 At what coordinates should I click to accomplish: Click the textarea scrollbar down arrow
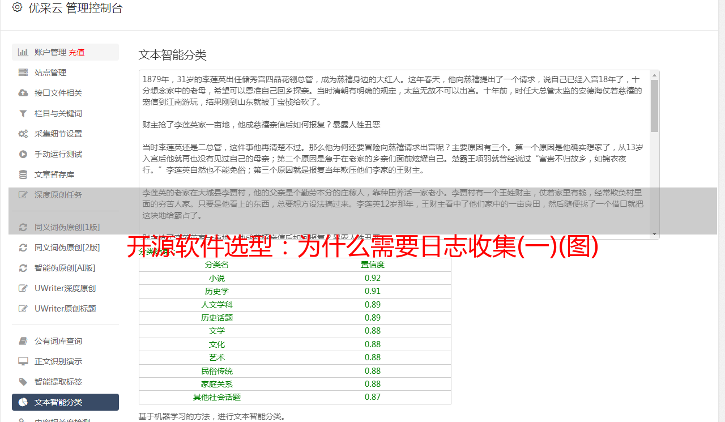pos(654,234)
